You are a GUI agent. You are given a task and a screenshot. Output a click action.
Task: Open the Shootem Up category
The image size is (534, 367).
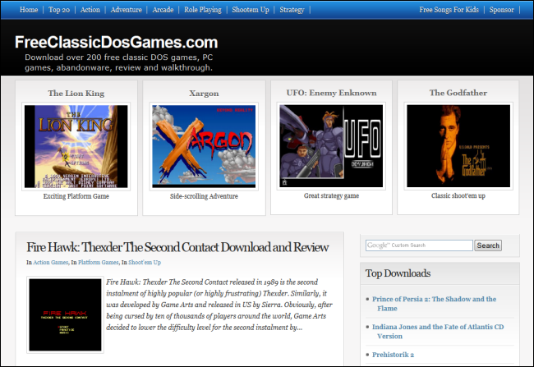(x=251, y=10)
